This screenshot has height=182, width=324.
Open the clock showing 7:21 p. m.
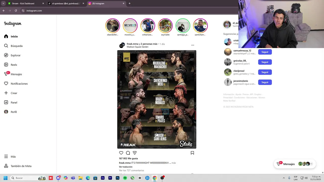coord(316,178)
